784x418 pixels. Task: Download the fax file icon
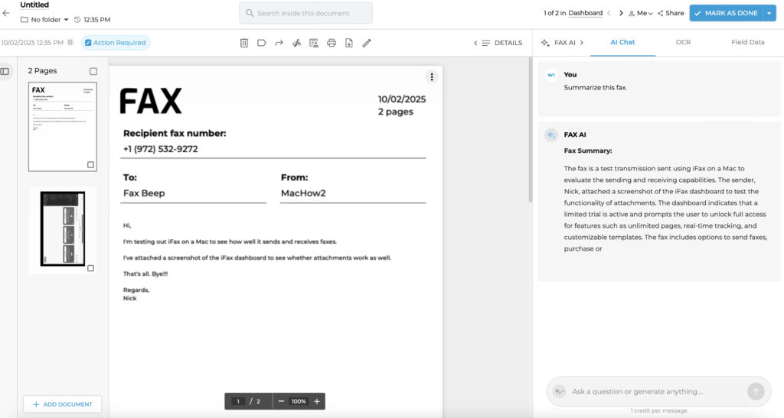tap(349, 43)
